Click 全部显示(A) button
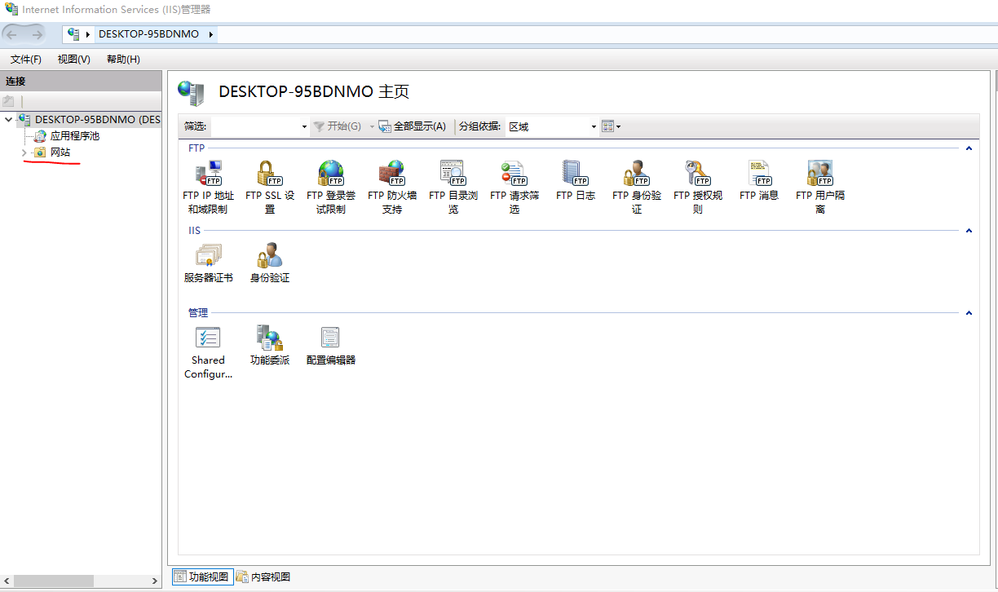Image resolution: width=998 pixels, height=592 pixels. pyautogui.click(x=413, y=126)
